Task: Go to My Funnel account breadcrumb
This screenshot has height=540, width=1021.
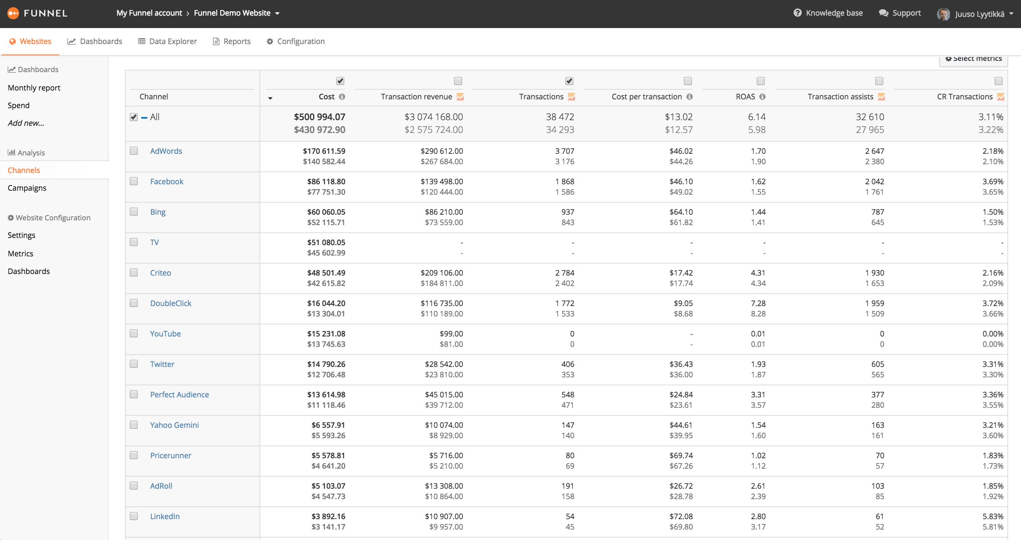Action: pos(149,13)
